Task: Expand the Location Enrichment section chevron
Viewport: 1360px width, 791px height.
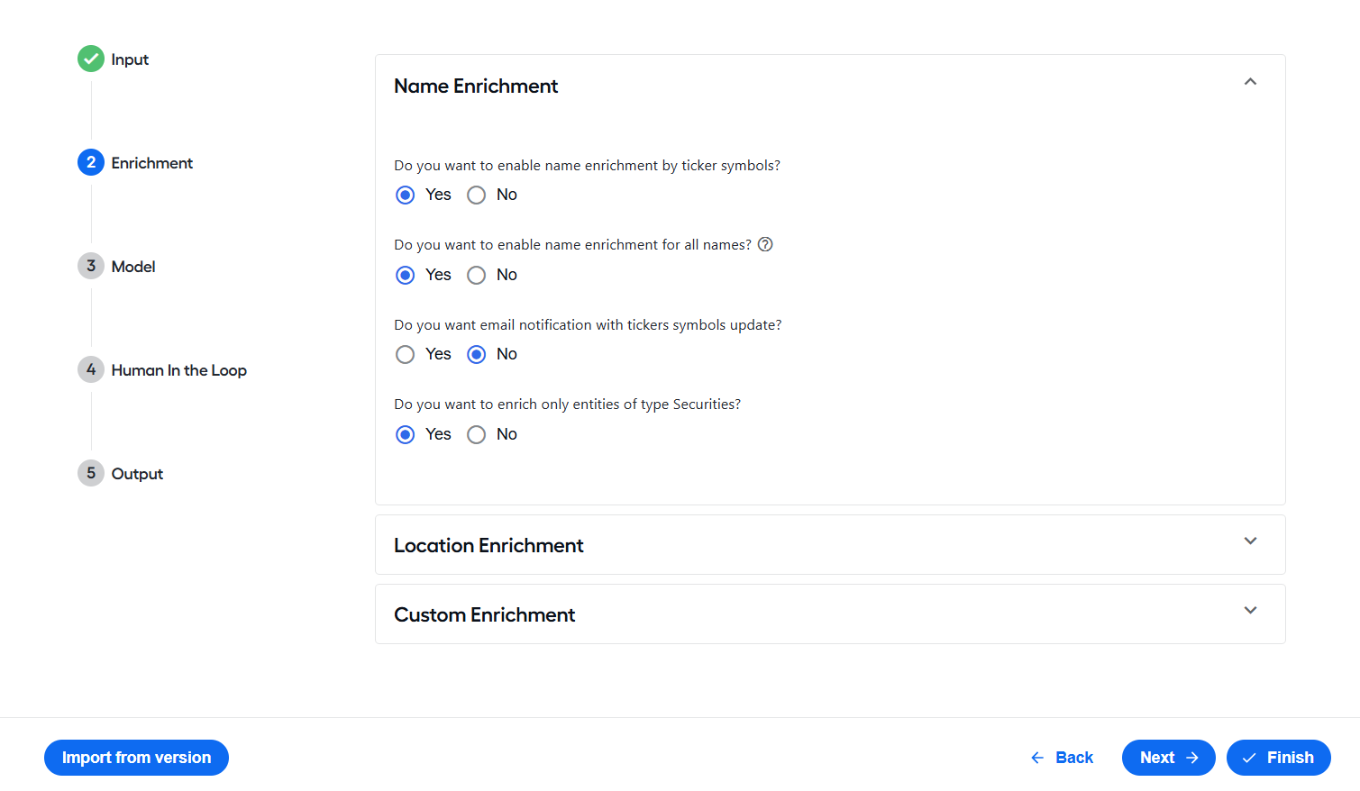Action: [1250, 541]
